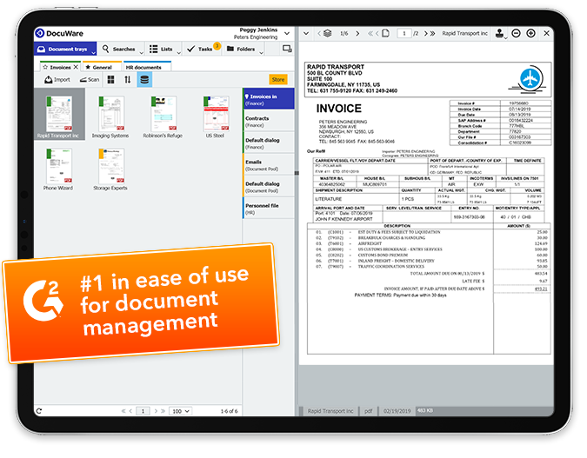
Task: Open the Folders tab
Action: 241,49
